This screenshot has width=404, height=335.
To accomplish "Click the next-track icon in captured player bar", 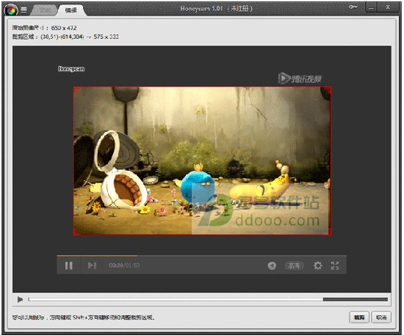I will pos(92,265).
